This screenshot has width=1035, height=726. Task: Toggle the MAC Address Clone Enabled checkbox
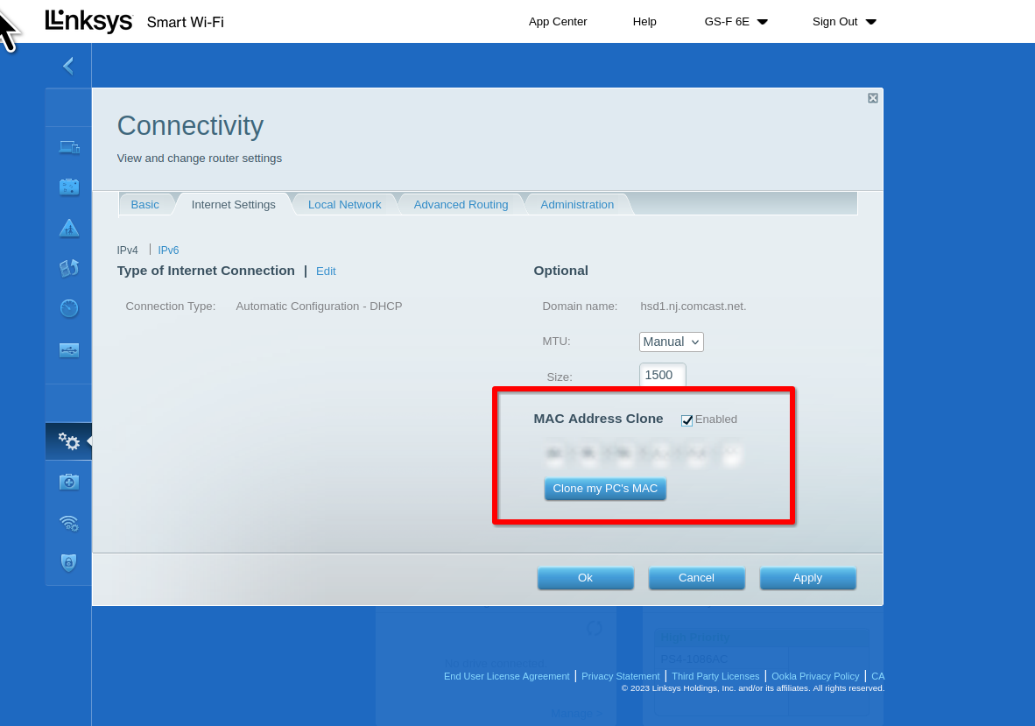[x=687, y=419]
